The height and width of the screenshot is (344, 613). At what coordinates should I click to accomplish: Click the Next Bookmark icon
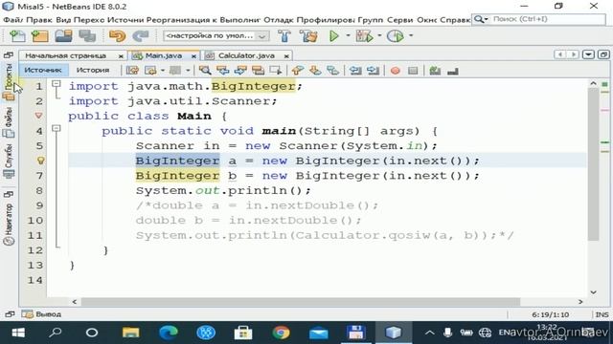tap(315, 70)
